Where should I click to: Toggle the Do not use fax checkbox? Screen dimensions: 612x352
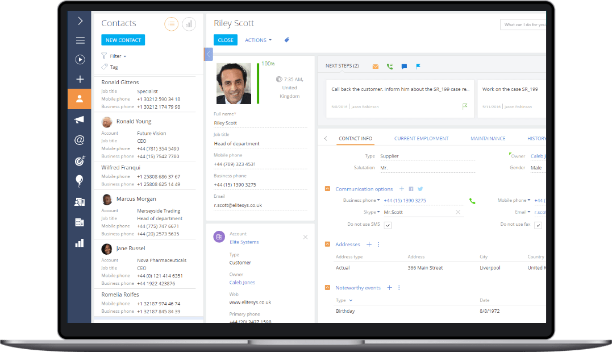[x=538, y=225]
